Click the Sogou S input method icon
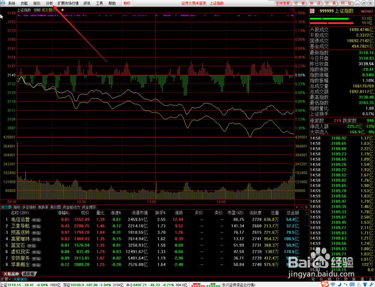Image resolution: width=375 pixels, height=287 pixels. click(327, 284)
